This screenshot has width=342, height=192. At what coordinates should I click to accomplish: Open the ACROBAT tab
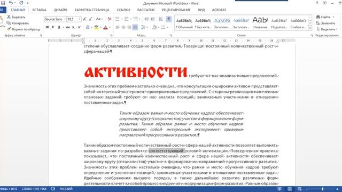(x=219, y=10)
